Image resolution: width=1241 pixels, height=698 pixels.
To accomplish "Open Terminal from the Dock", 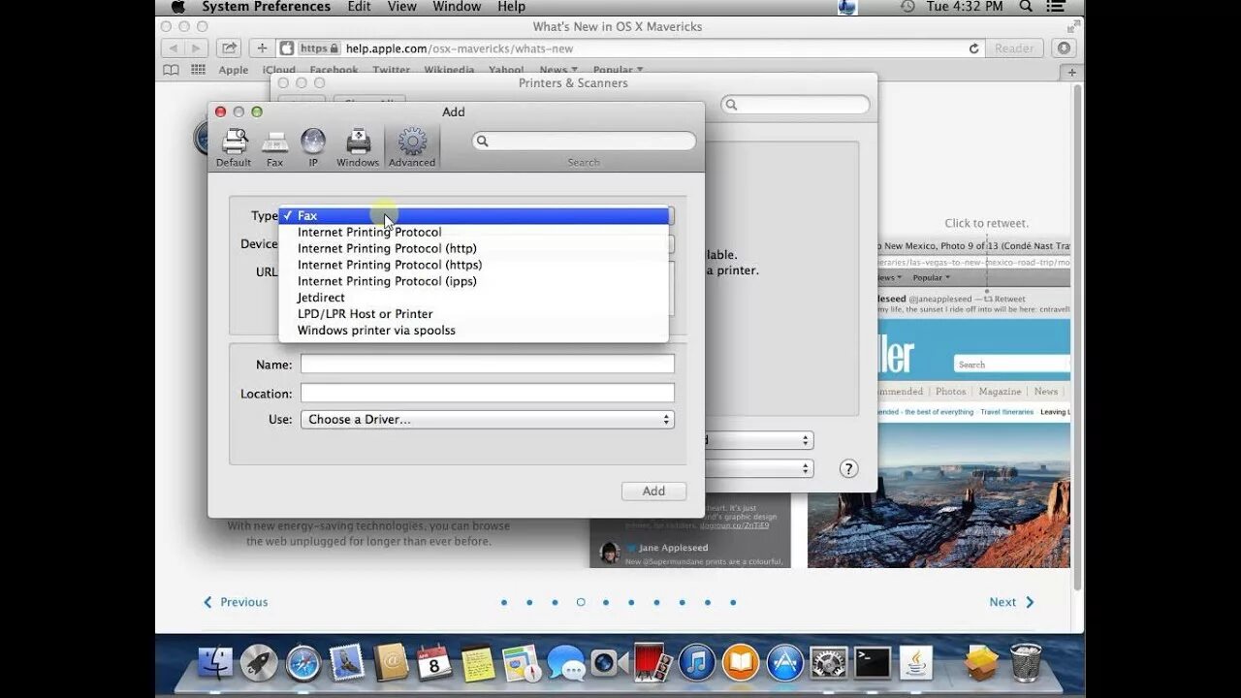I will (x=873, y=663).
